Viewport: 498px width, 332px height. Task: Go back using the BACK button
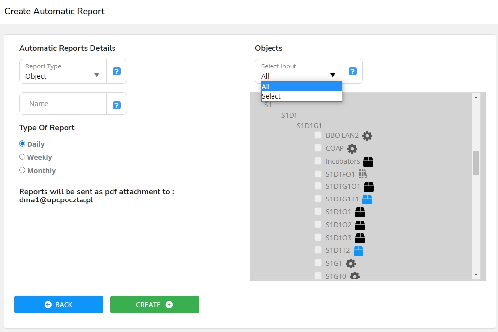click(x=59, y=305)
